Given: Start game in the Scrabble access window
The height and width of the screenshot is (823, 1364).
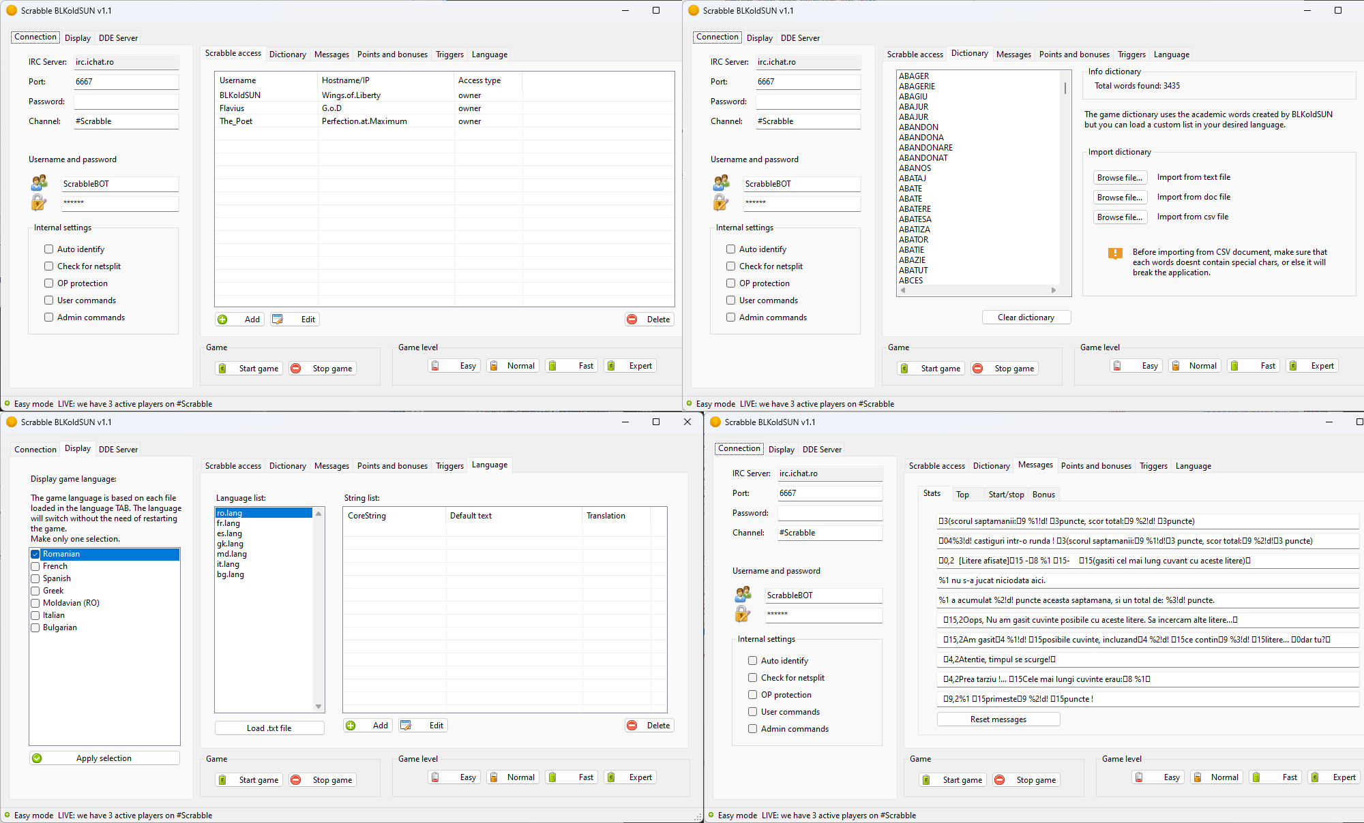Looking at the screenshot, I should click(249, 369).
